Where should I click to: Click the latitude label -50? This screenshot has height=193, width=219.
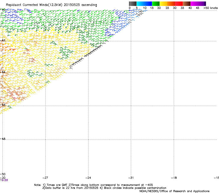(3, 174)
